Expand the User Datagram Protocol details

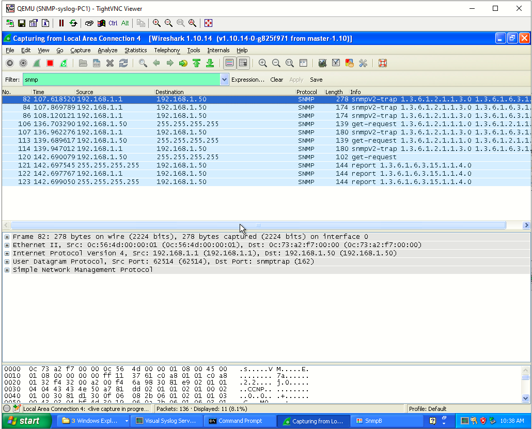[x=7, y=262]
